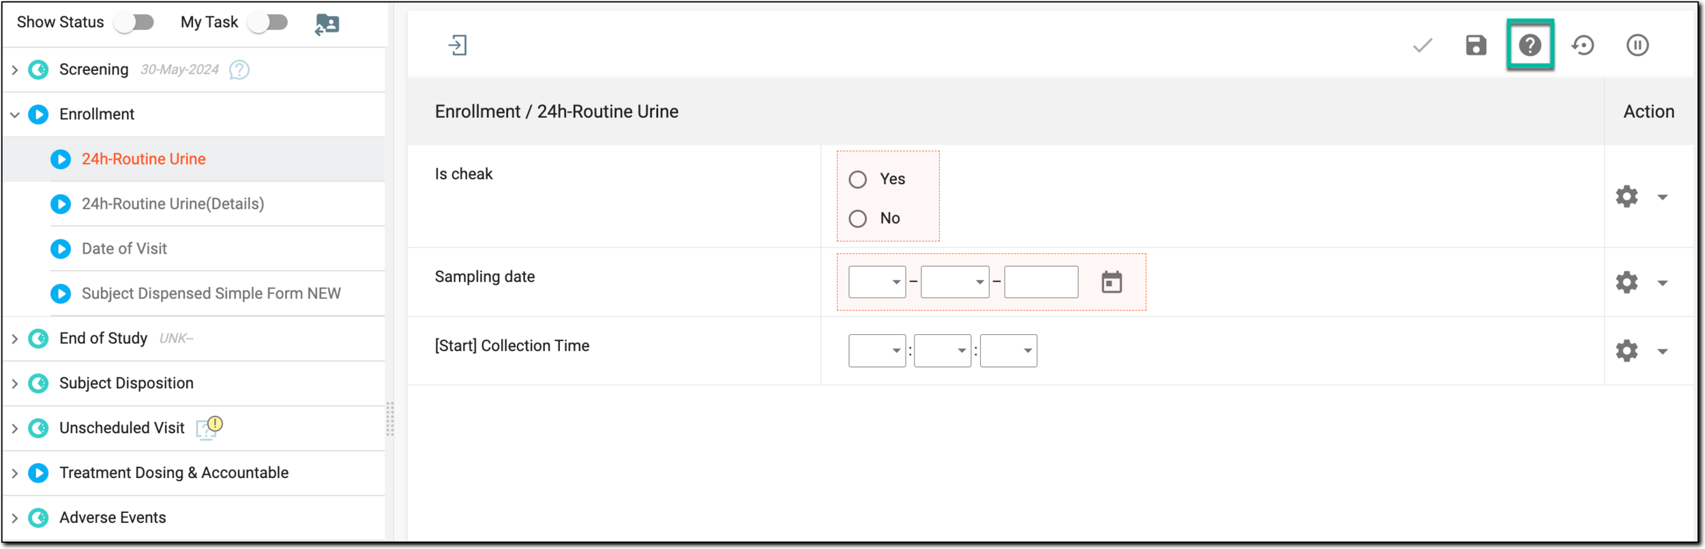Open the 24h-Routine Urine form

(x=144, y=159)
